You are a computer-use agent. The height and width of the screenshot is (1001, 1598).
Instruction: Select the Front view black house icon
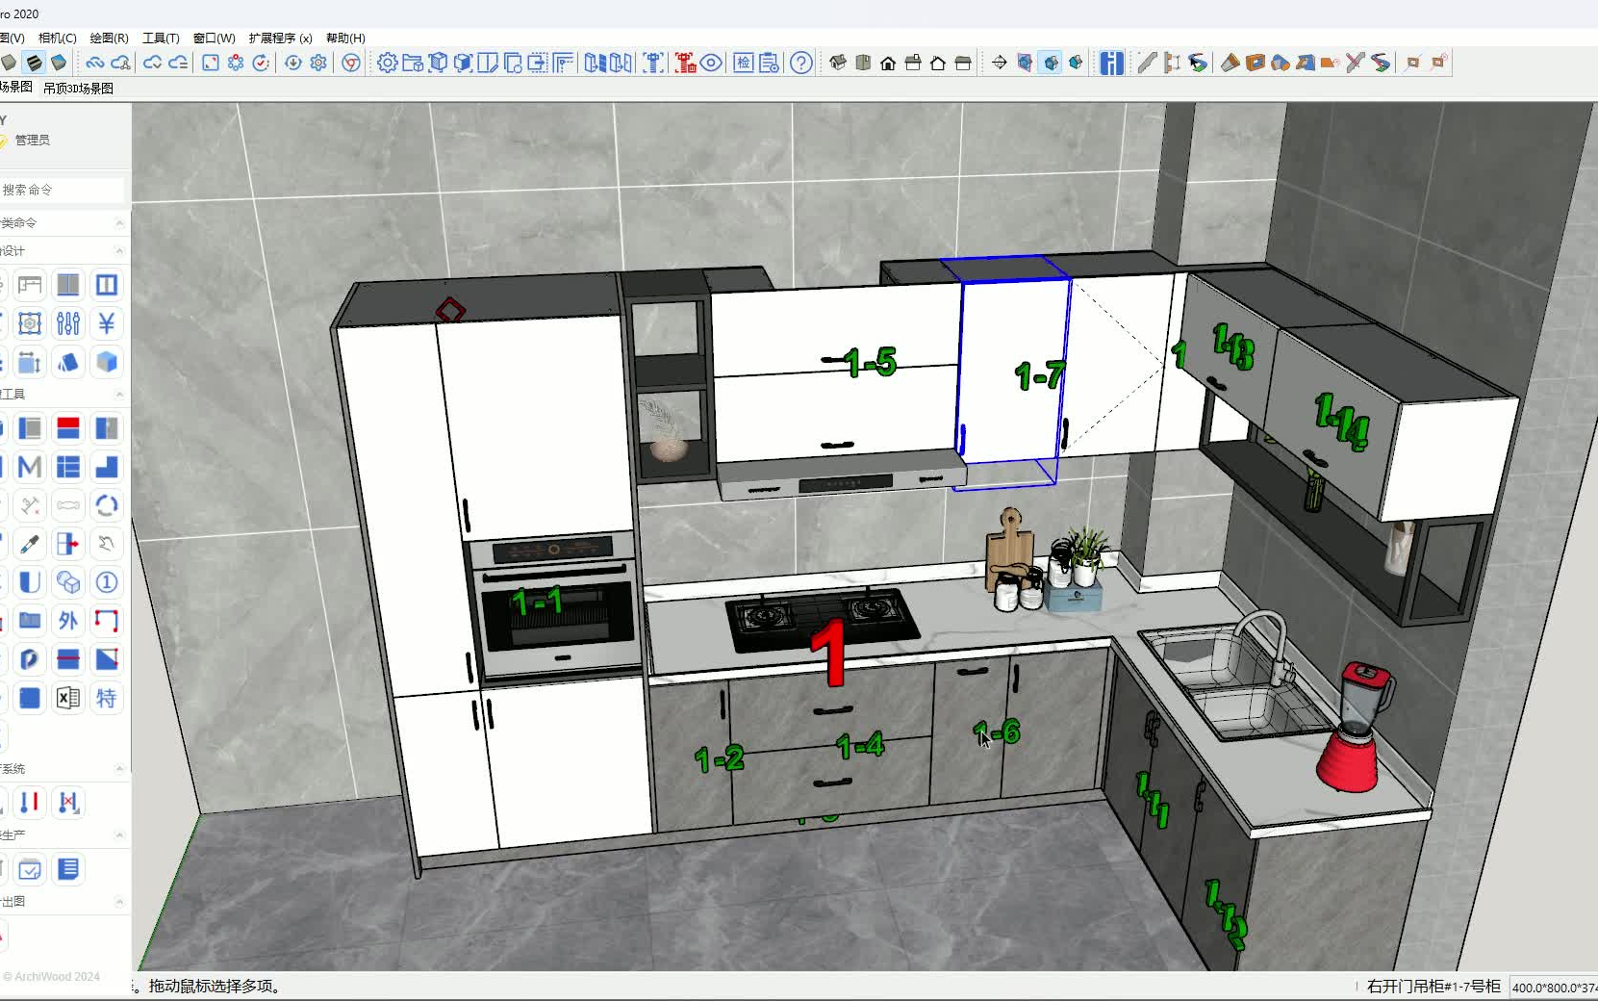click(x=888, y=63)
